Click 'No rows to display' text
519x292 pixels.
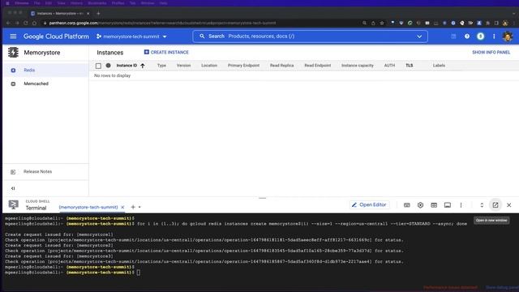(x=112, y=75)
